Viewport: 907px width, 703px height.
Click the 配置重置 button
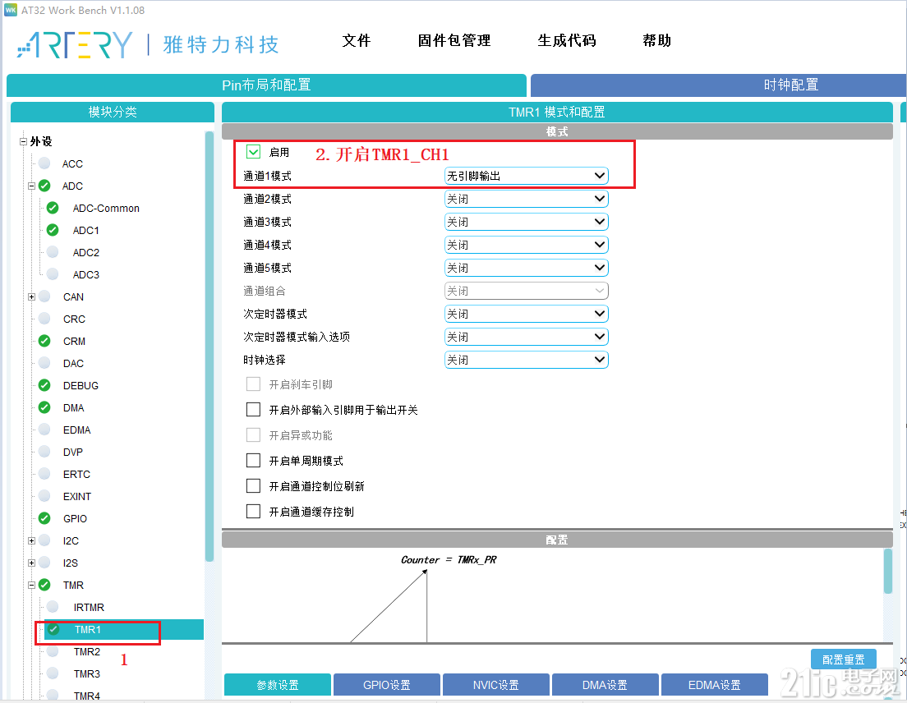click(844, 659)
